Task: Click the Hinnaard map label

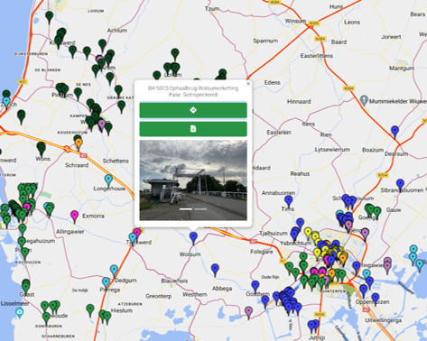Action: click(299, 102)
